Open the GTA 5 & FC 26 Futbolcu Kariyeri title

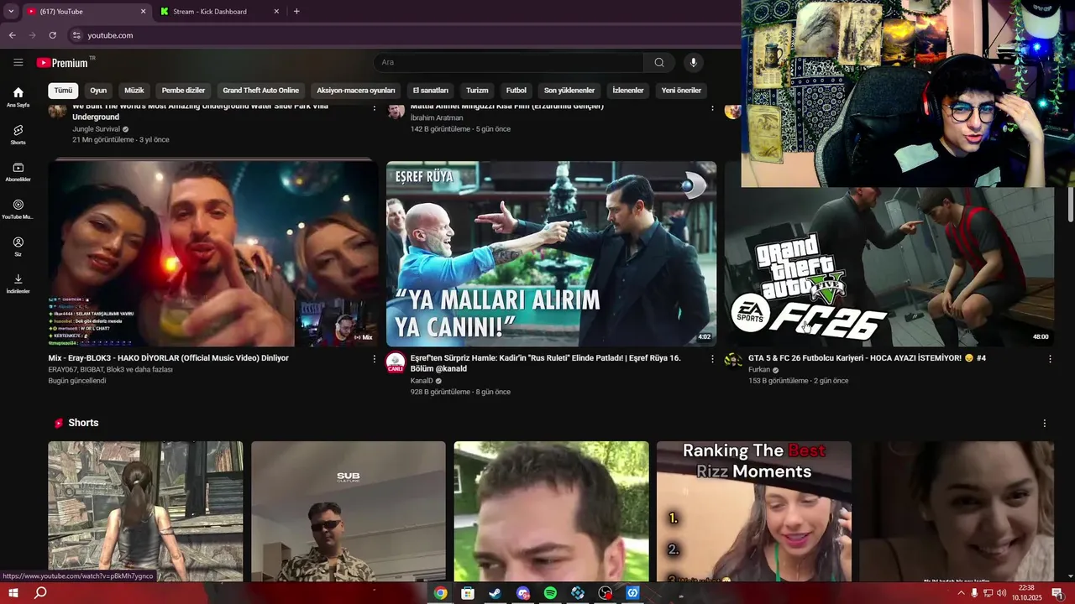click(867, 358)
